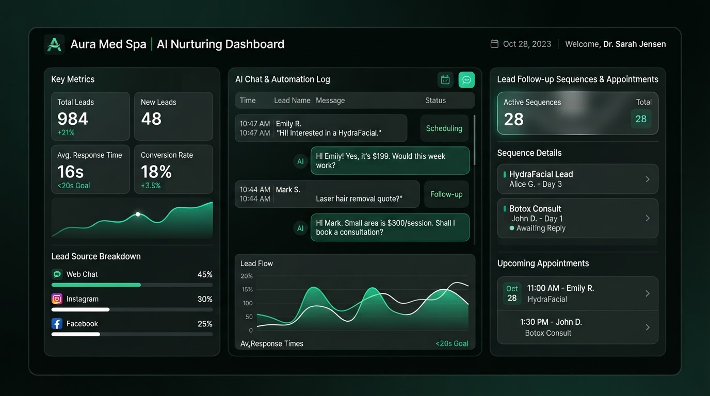Open the 1:30 PM John D. appointment chevron

click(x=648, y=327)
